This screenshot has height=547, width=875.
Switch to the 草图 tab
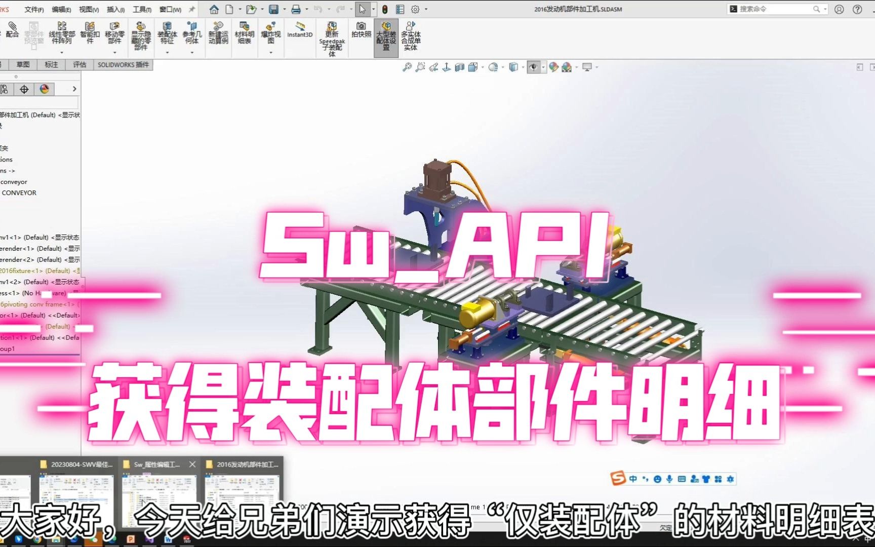click(23, 64)
